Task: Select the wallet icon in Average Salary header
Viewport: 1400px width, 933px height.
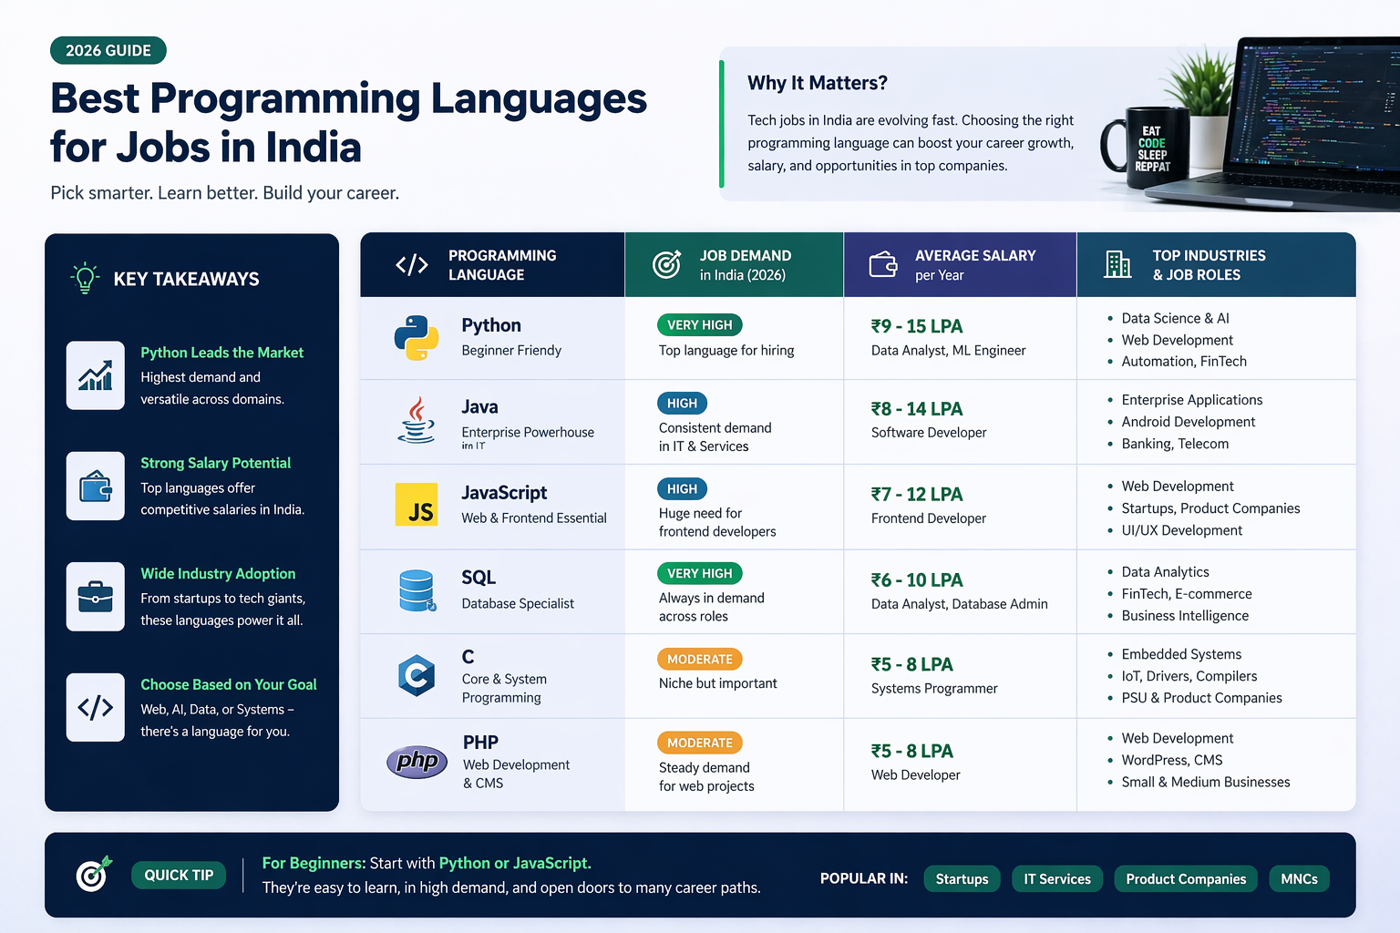Action: click(880, 263)
